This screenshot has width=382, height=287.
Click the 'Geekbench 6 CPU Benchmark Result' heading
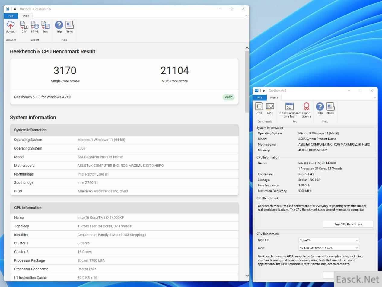(x=53, y=51)
